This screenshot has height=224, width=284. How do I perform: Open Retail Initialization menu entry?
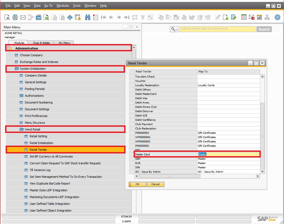point(42,143)
